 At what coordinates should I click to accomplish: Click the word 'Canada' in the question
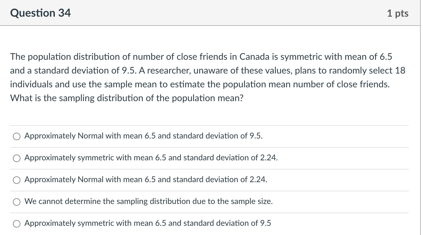pyautogui.click(x=254, y=57)
